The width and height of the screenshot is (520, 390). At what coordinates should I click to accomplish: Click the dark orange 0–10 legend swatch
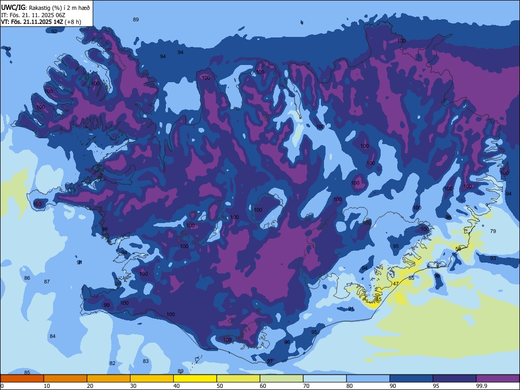22,379
